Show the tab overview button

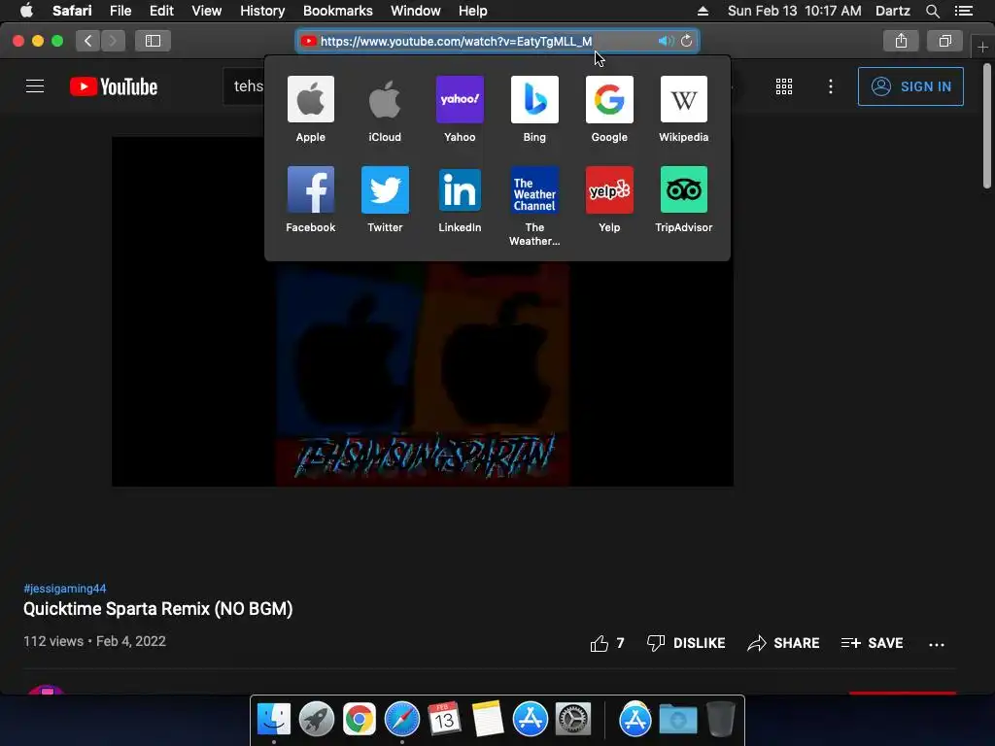(x=944, y=41)
